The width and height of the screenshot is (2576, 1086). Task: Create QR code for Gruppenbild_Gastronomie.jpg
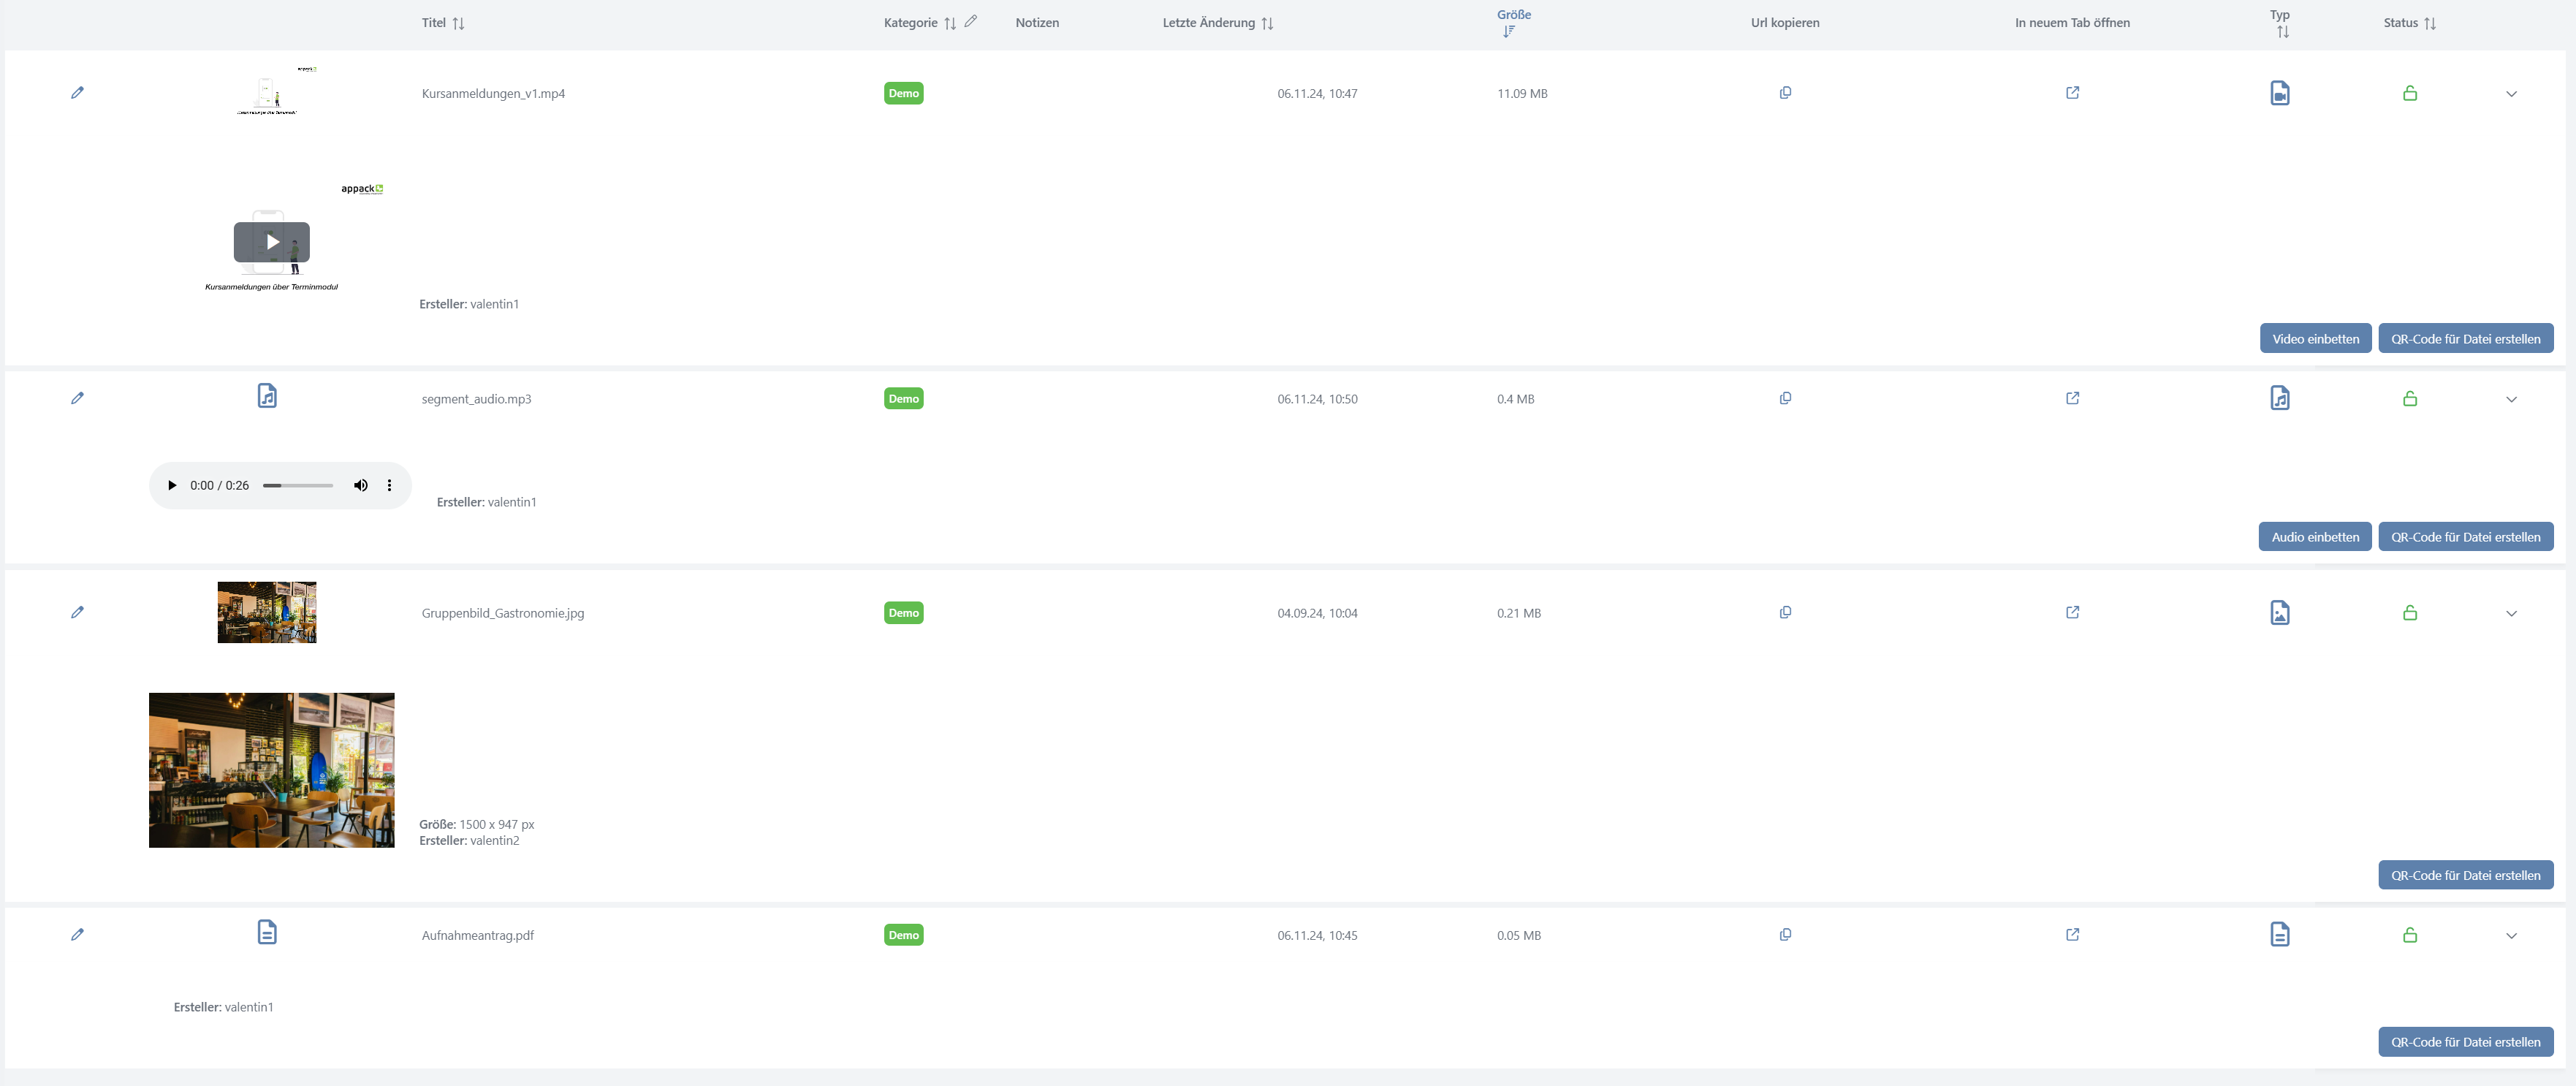(x=2465, y=874)
